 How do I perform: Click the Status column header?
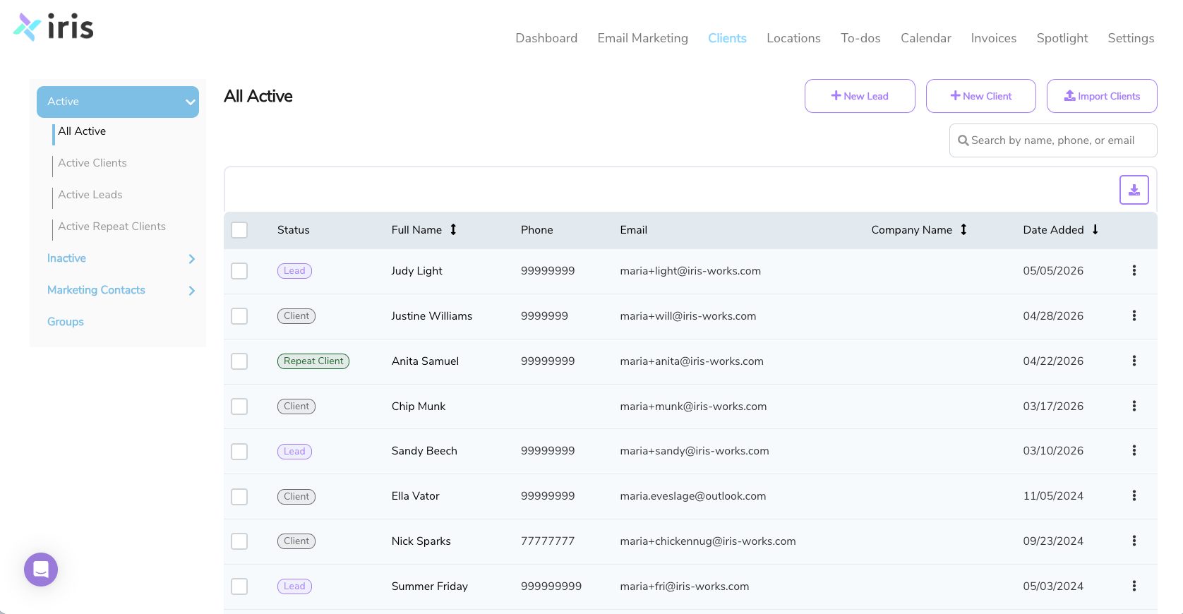(x=294, y=230)
